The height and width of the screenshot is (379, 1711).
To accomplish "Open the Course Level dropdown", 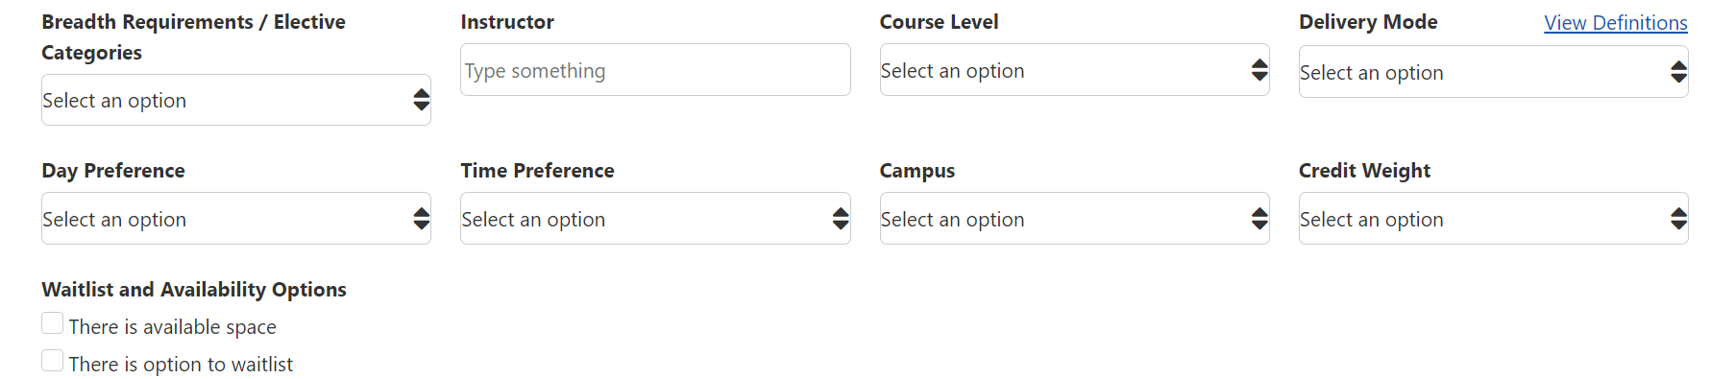I will point(1074,70).
